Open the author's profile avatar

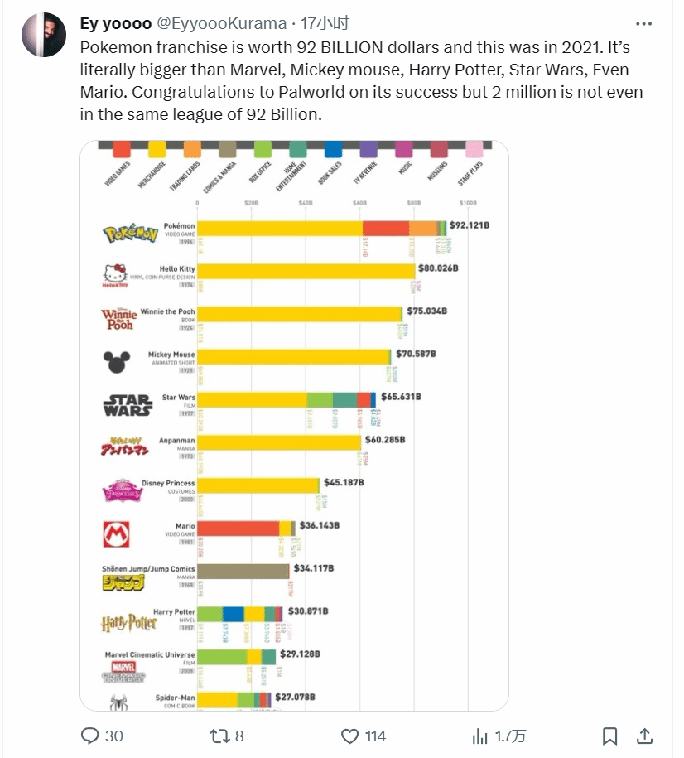pos(42,35)
